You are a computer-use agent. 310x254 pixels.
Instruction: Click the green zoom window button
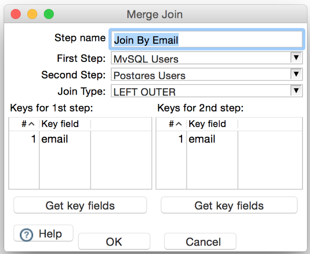point(49,14)
